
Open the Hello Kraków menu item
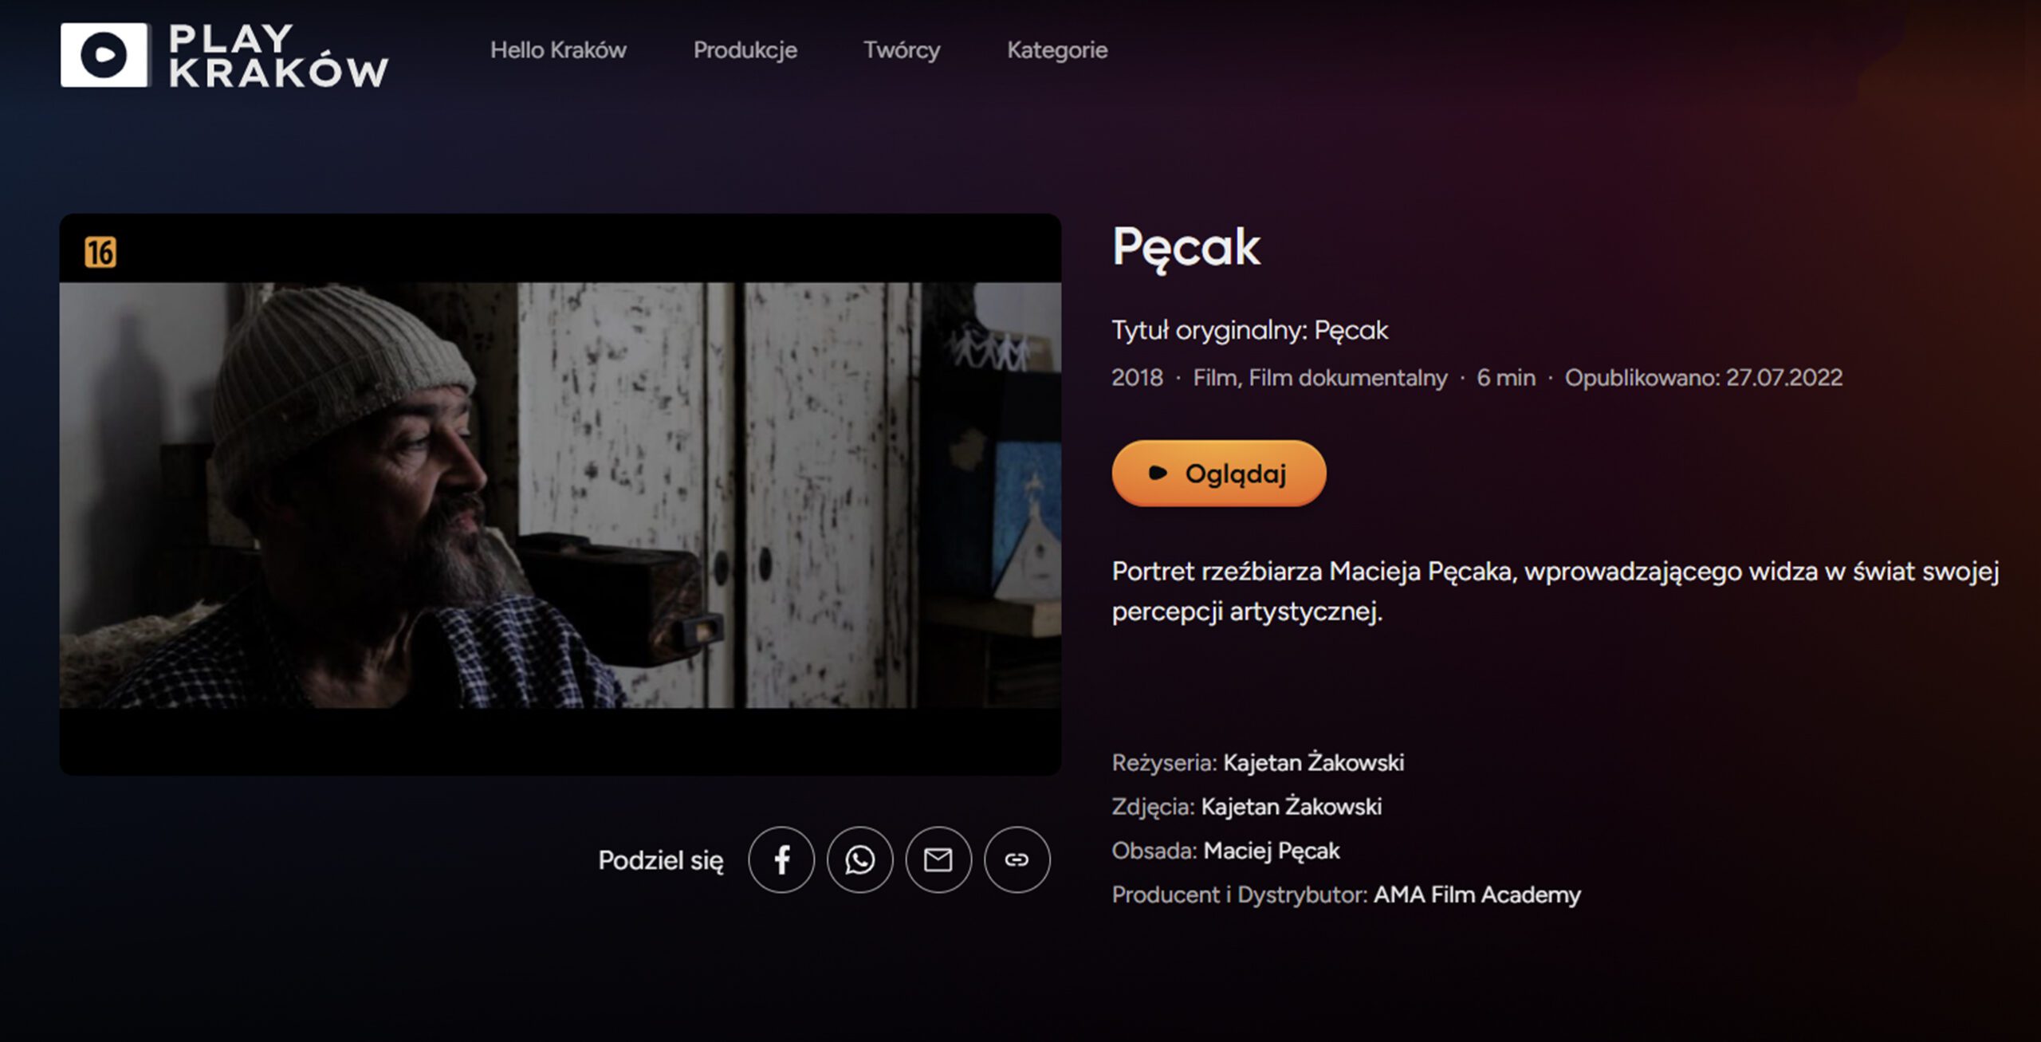click(558, 50)
